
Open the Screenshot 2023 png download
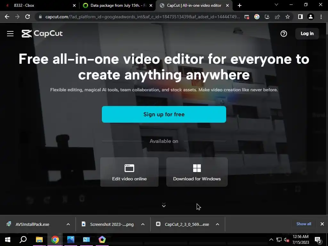tap(112, 224)
